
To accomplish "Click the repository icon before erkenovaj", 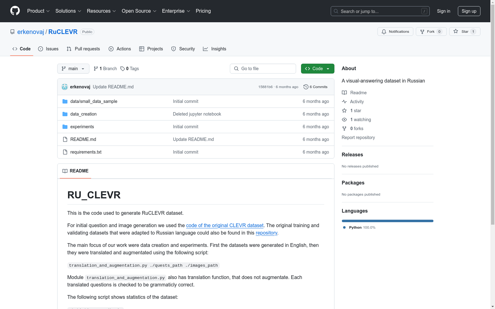I will pyautogui.click(x=12, y=32).
